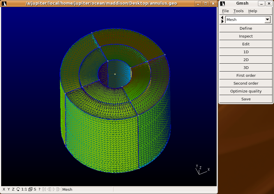Screen dimensions: 274x194
Task: Go to next module with right arrow
Action: point(222,22)
